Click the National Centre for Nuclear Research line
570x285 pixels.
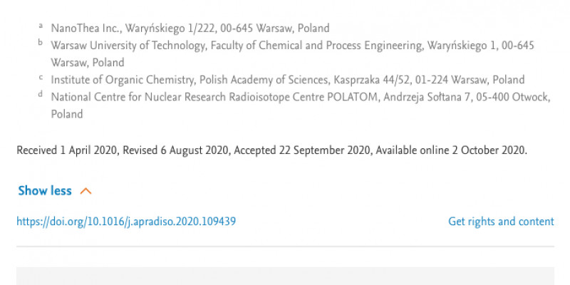point(300,105)
